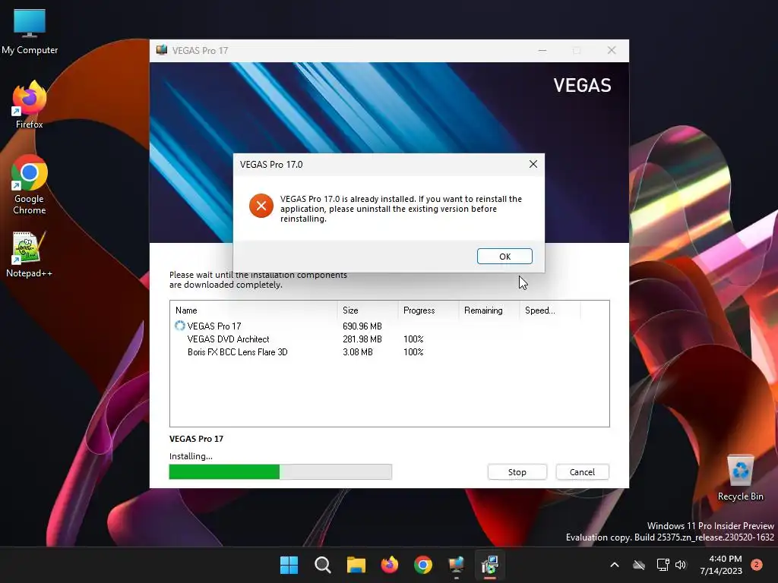This screenshot has height=583, width=778.
Task: Click OK in the VEGAS Pro 17.0 dialog
Action: click(x=504, y=257)
